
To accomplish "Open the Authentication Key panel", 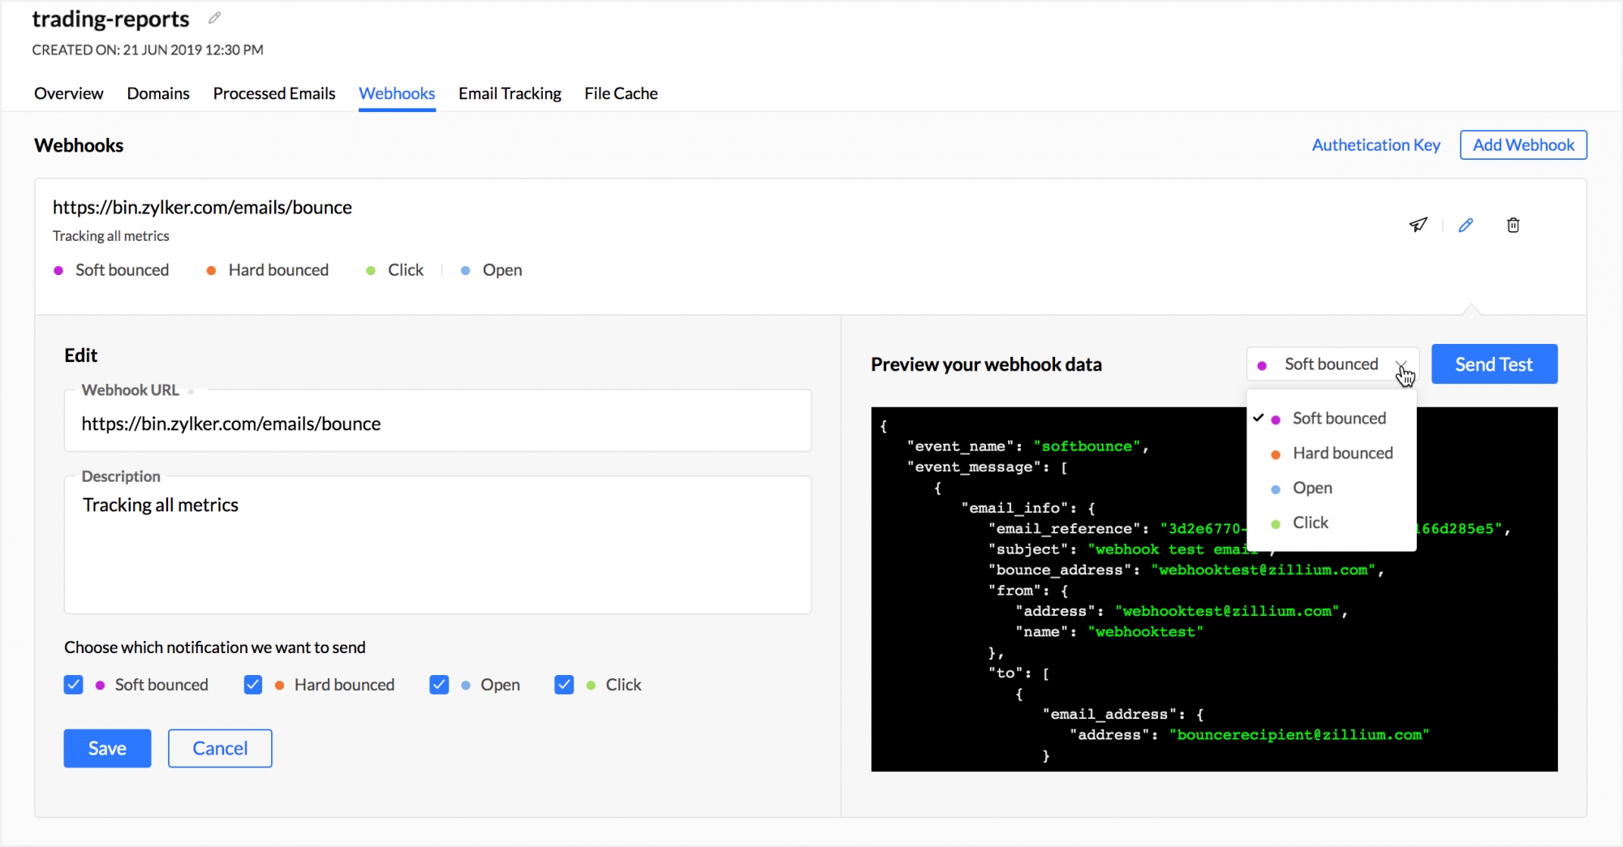I will coord(1375,144).
